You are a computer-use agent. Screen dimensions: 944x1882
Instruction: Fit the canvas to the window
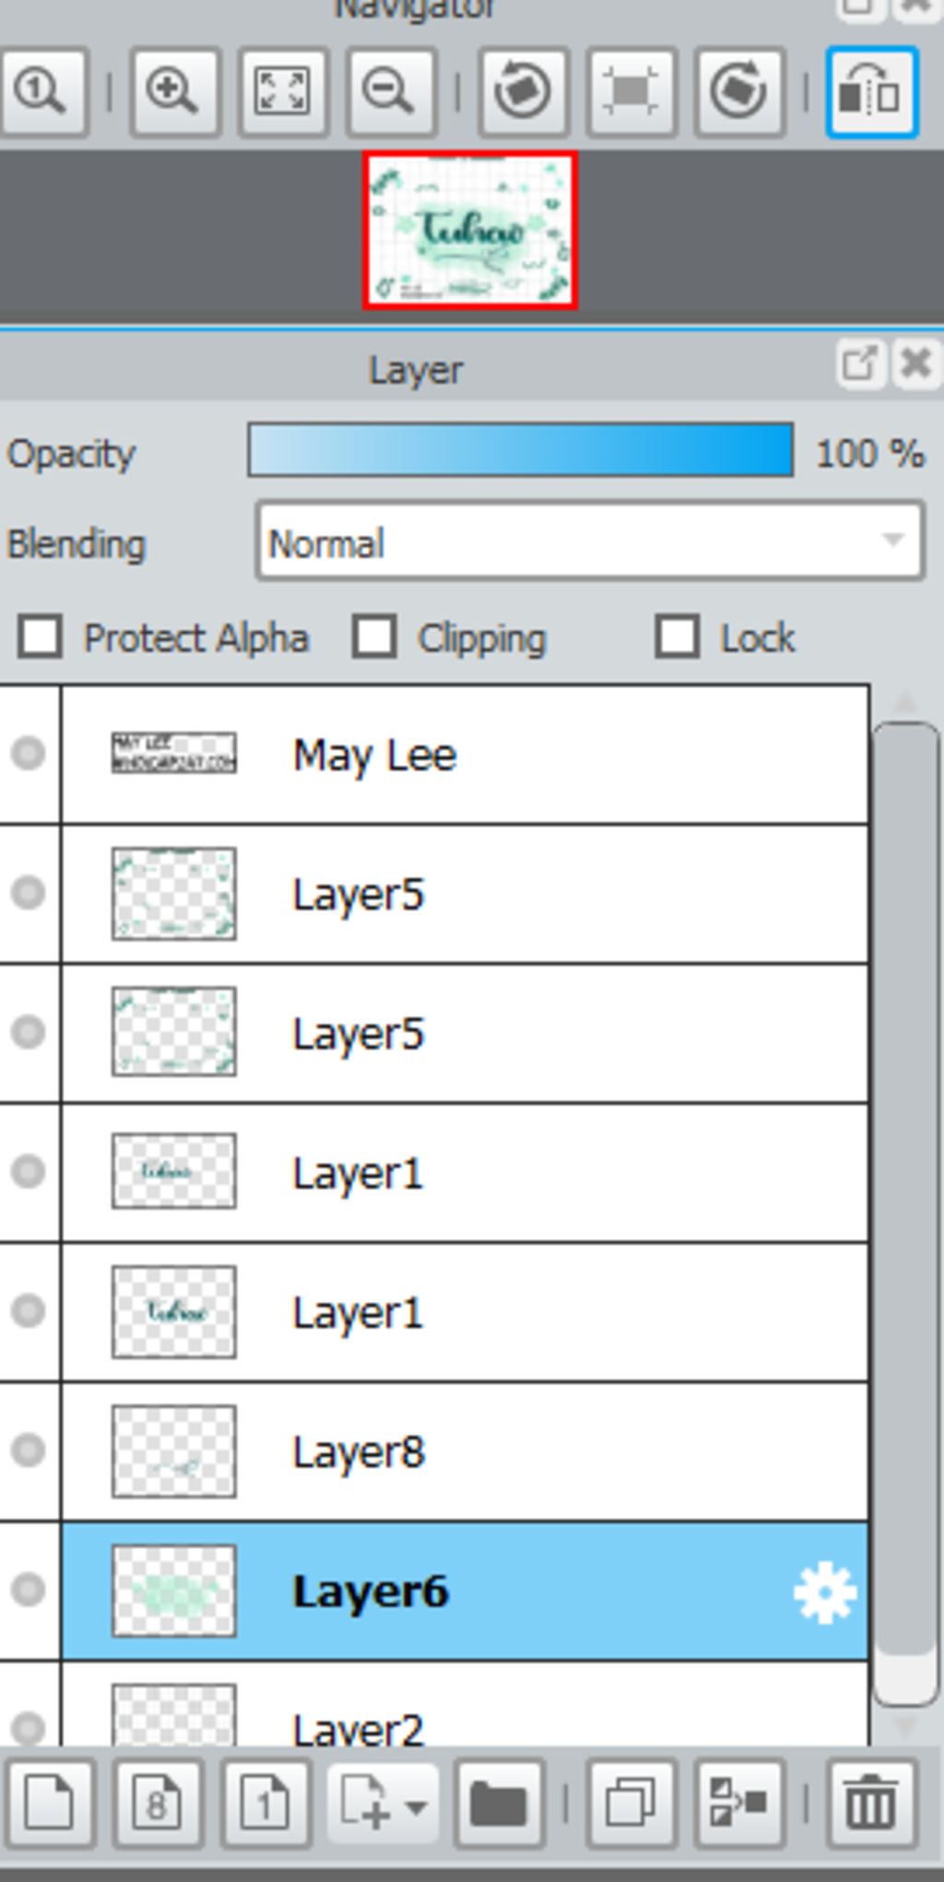coord(282,92)
